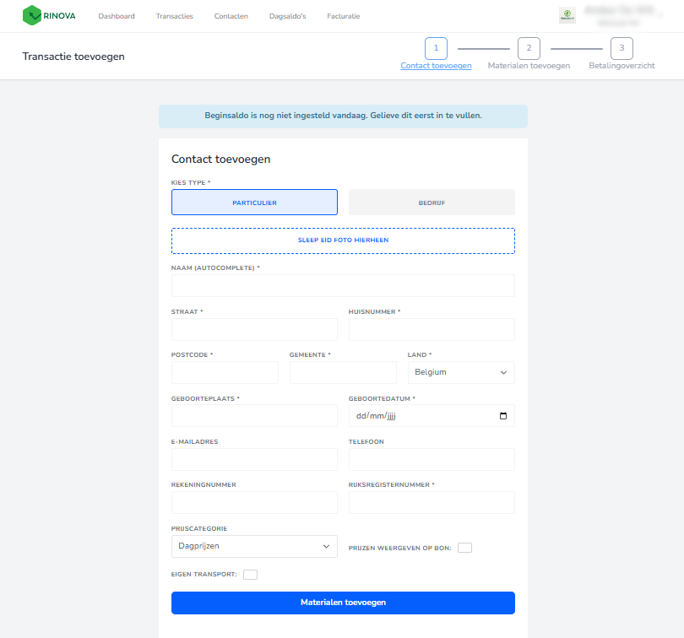Click the Rinova logo icon
The image size is (684, 638).
point(32,15)
